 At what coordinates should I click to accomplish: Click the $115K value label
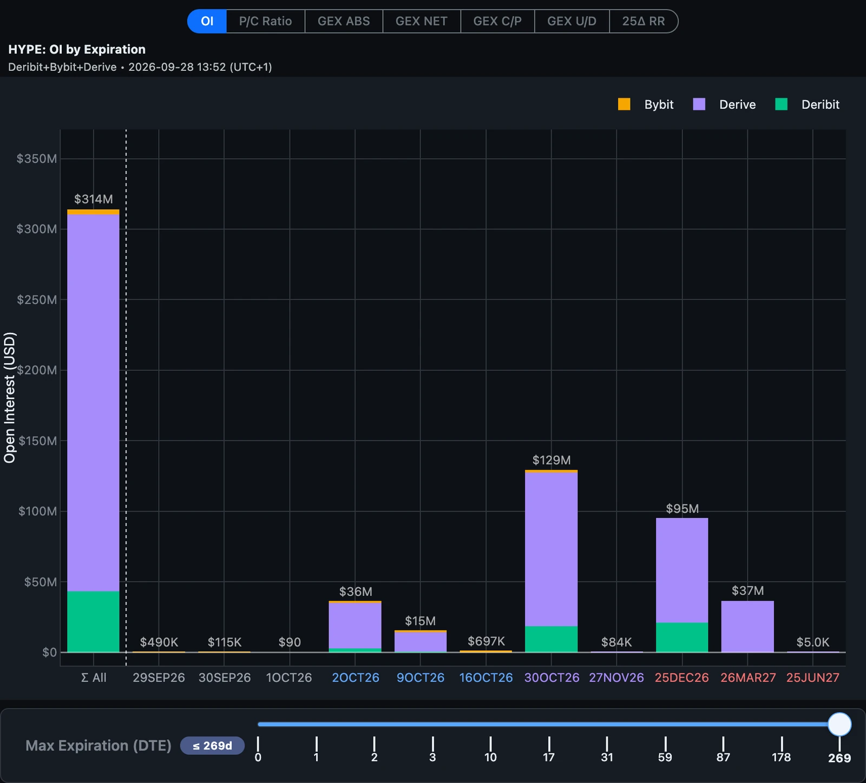pos(225,642)
